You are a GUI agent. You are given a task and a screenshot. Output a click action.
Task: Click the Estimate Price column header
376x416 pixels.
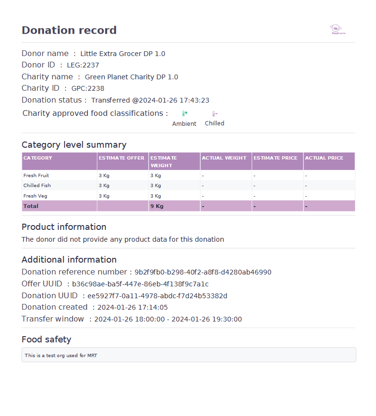pyautogui.click(x=275, y=158)
